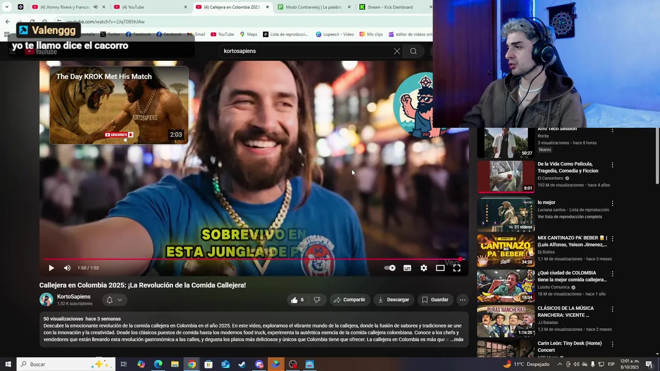Open Afro Tech Session video thumbnail
This screenshot has height=371, width=660.
point(506,143)
